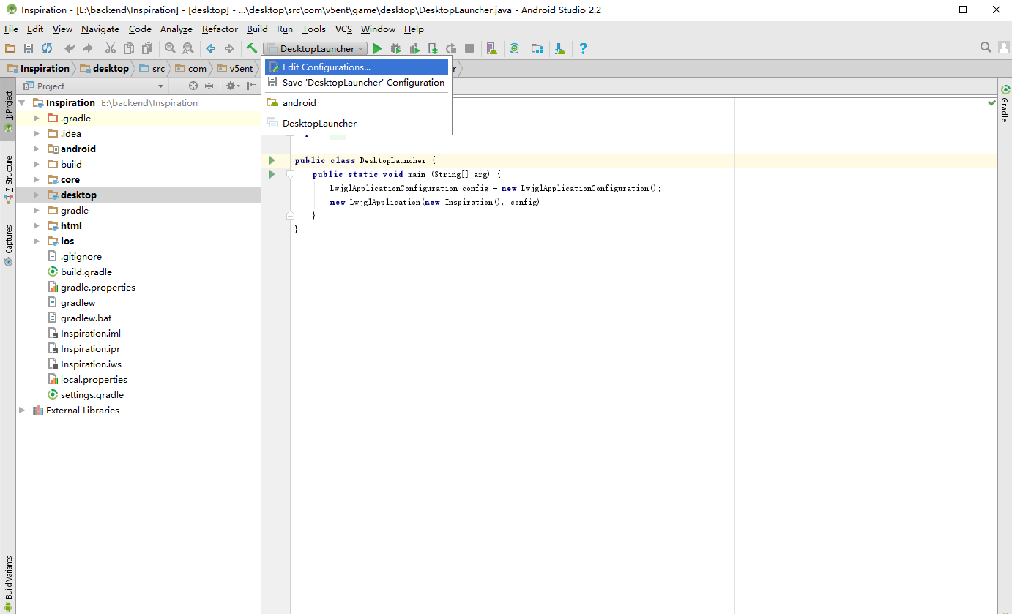Open the DesktopLauncher run configuration dropdown

tap(315, 48)
